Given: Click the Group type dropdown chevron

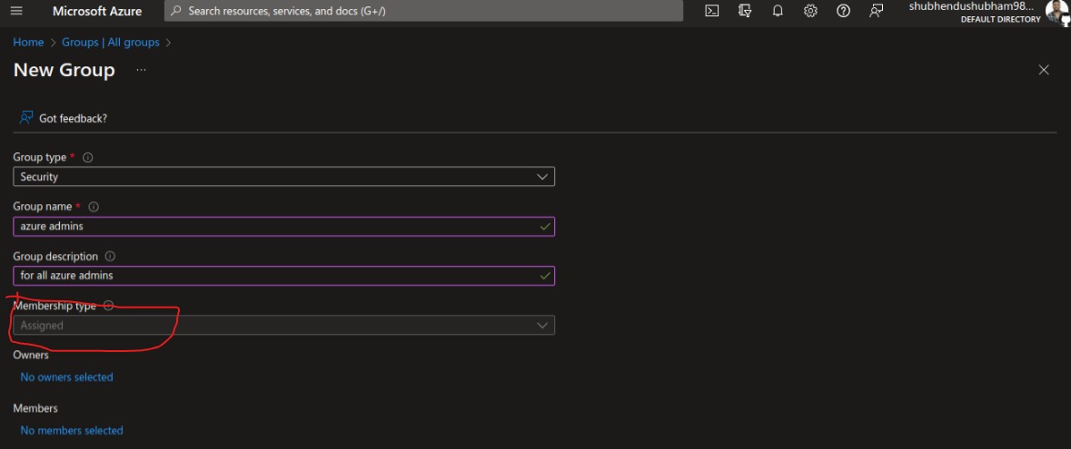Looking at the screenshot, I should click(x=542, y=177).
